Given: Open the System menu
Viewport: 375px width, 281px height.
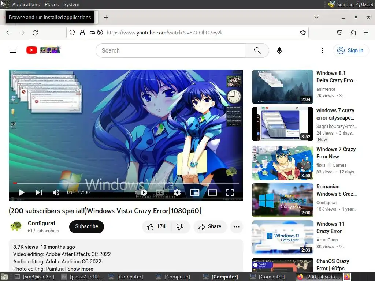Looking at the screenshot, I should [x=71, y=4].
